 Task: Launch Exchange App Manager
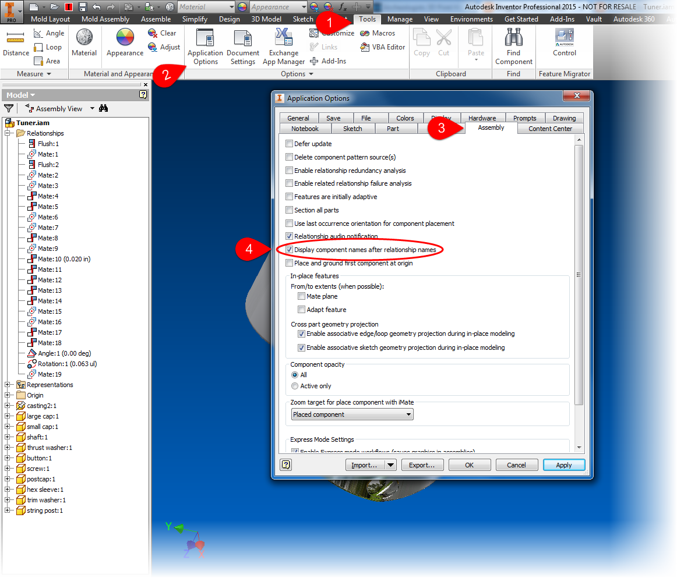click(x=284, y=47)
